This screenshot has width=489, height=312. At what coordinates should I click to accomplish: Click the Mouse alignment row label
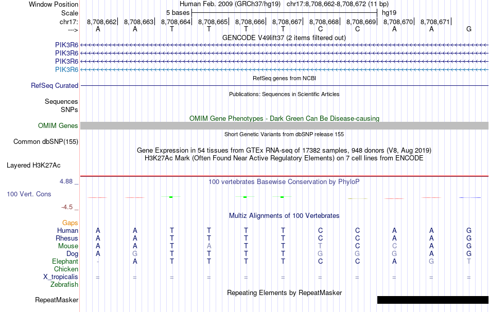coord(68,246)
